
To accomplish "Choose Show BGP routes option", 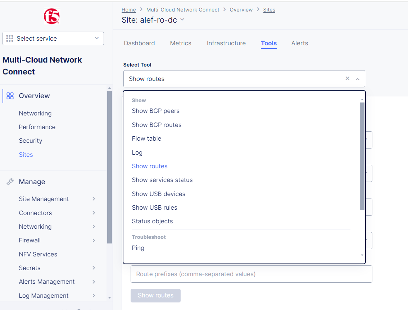I will click(157, 125).
